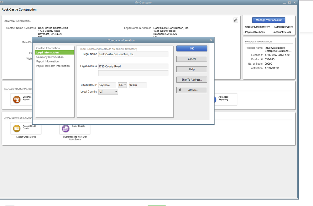The width and height of the screenshot is (313, 206).
Task: Click into the Legal Name field
Action: point(133,54)
